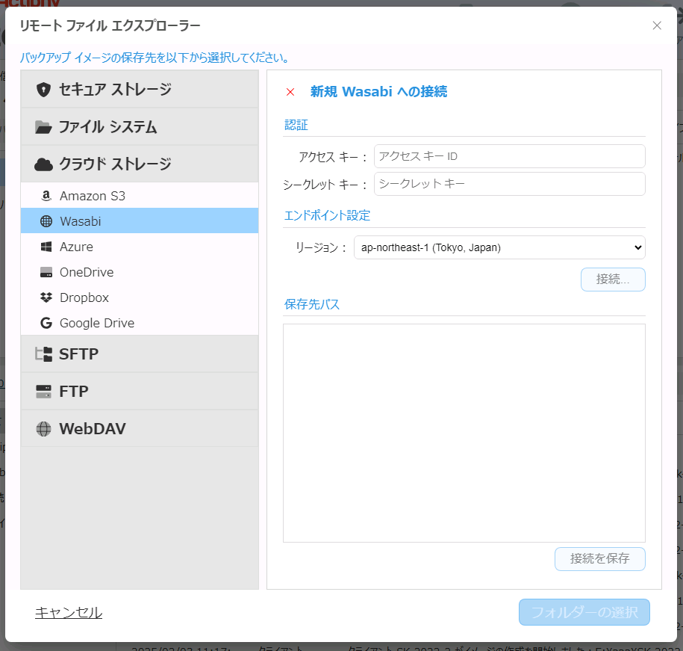The width and height of the screenshot is (683, 651).
Task: Click the Google Drive G icon
Action: point(46,323)
